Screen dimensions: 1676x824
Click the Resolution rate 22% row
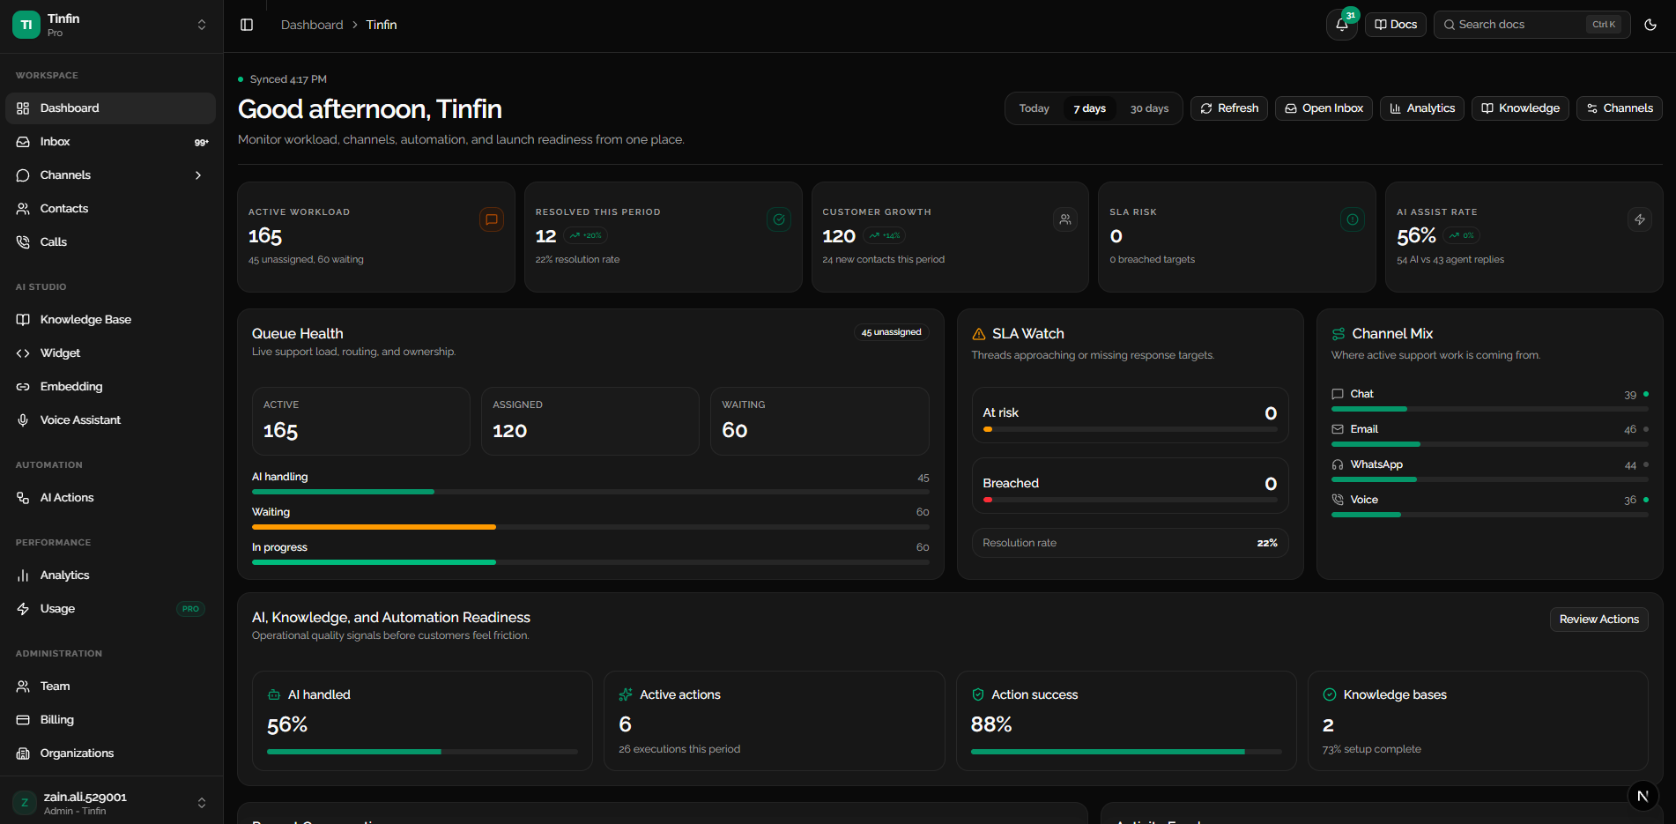[1130, 543]
